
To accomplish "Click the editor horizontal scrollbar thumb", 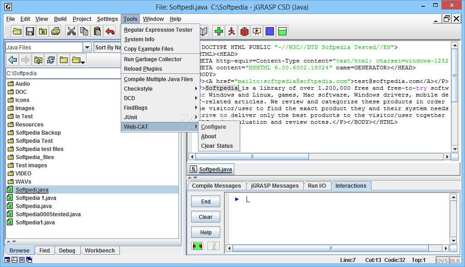I will pos(252,156).
